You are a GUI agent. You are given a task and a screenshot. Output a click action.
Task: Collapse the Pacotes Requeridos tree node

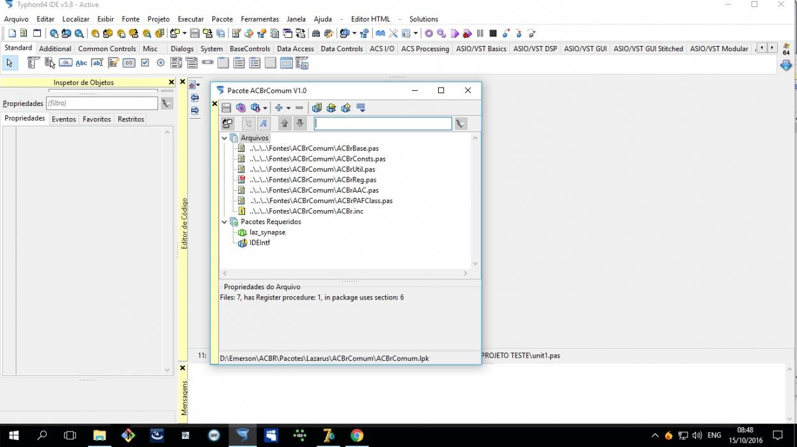[225, 222]
